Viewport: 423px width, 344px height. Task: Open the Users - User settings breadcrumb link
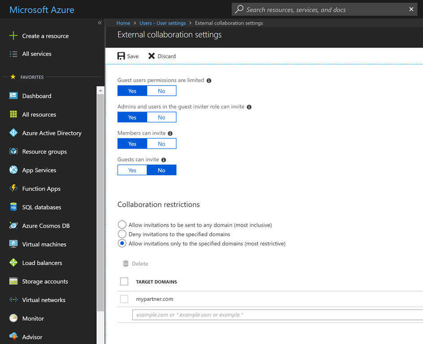tap(162, 23)
